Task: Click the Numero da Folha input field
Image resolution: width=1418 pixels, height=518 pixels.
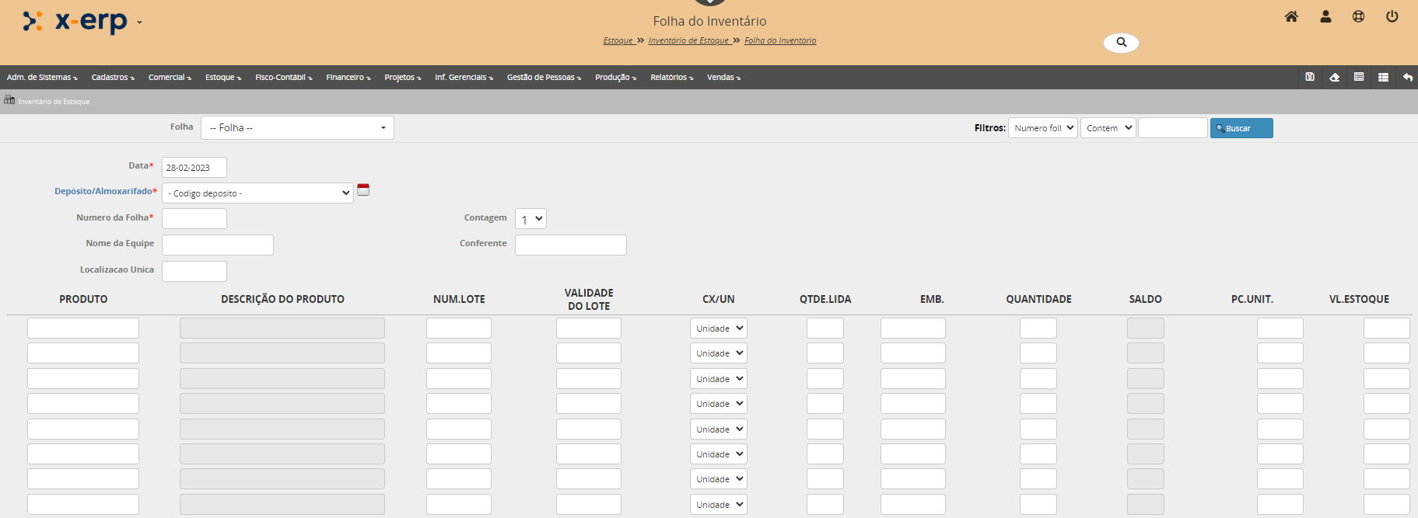Action: [x=194, y=219]
